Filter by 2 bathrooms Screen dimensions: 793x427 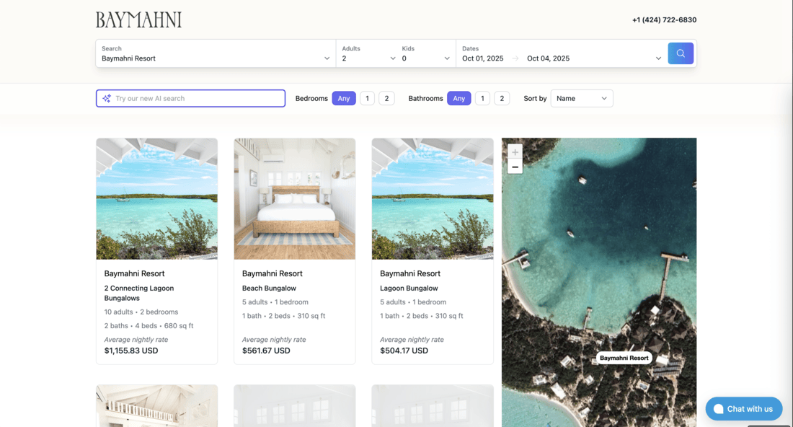(502, 99)
